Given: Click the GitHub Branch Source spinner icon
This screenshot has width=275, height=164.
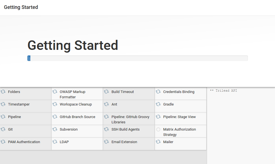Looking at the screenshot, I should (55, 116).
